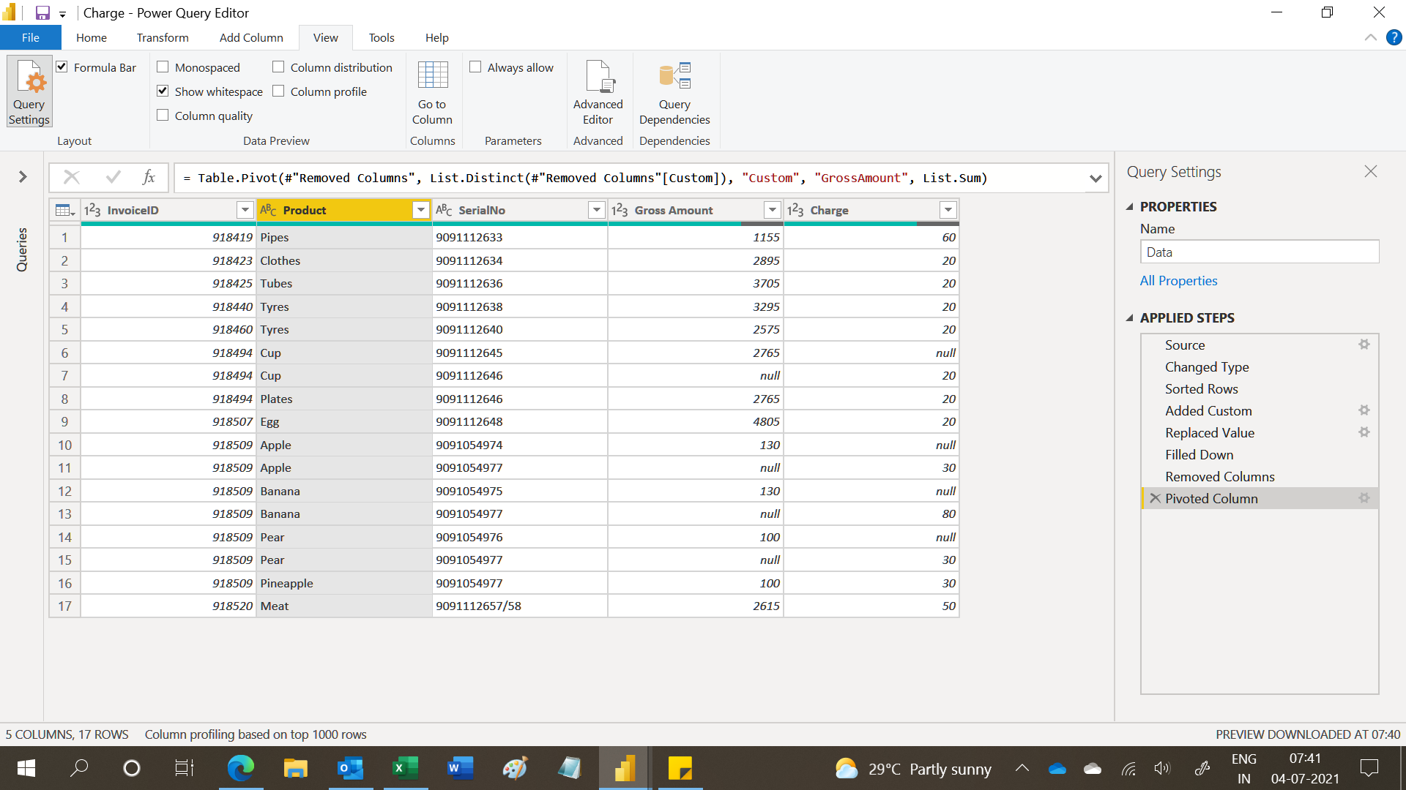Screen dimensions: 1406x790
Task: Click the Query Settings ribbon icon
Action: (x=29, y=91)
